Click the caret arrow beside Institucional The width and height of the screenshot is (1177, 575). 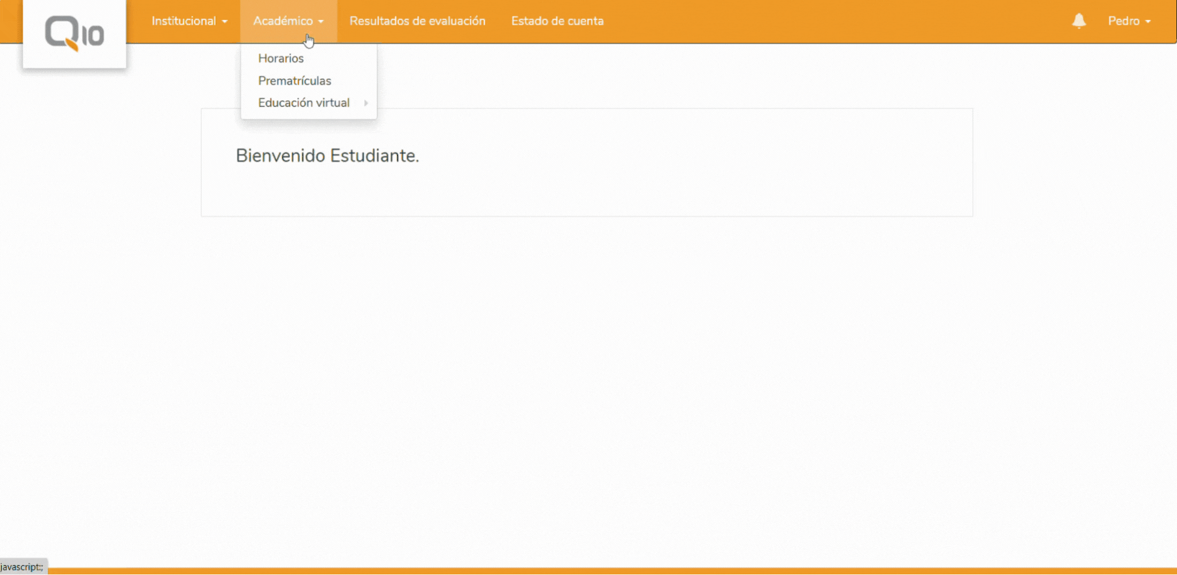pos(225,22)
